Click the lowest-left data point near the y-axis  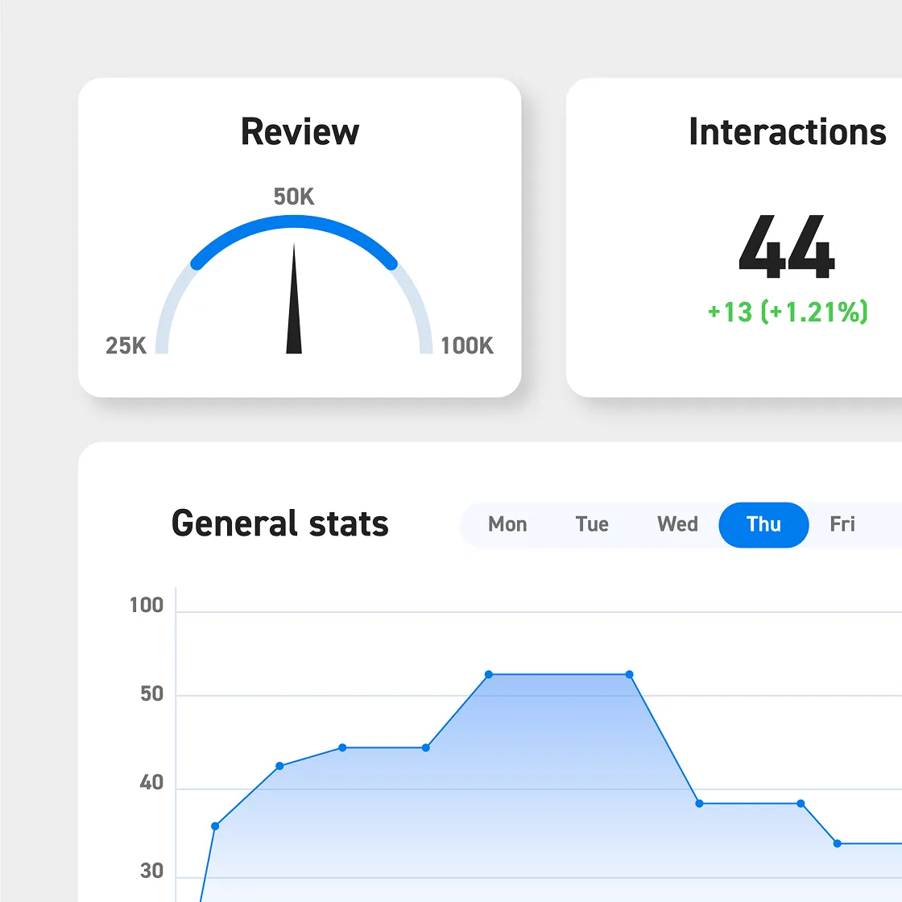(x=215, y=826)
